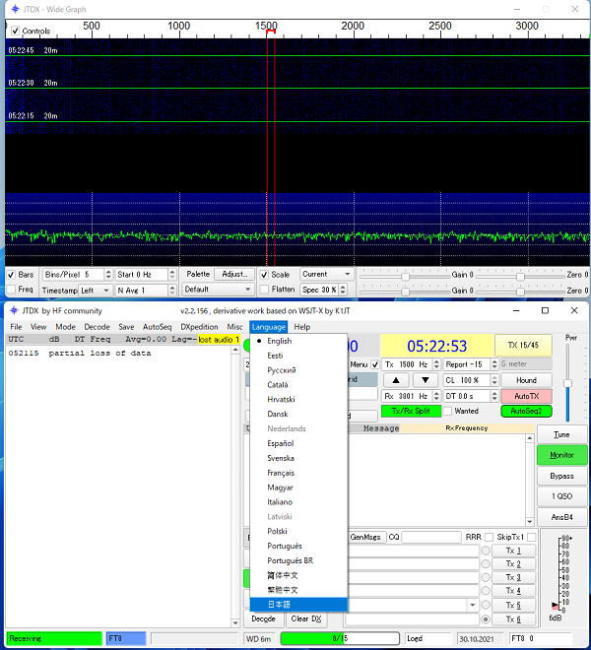Click the frequency down arrow button
The height and width of the screenshot is (650, 591).
click(x=427, y=380)
